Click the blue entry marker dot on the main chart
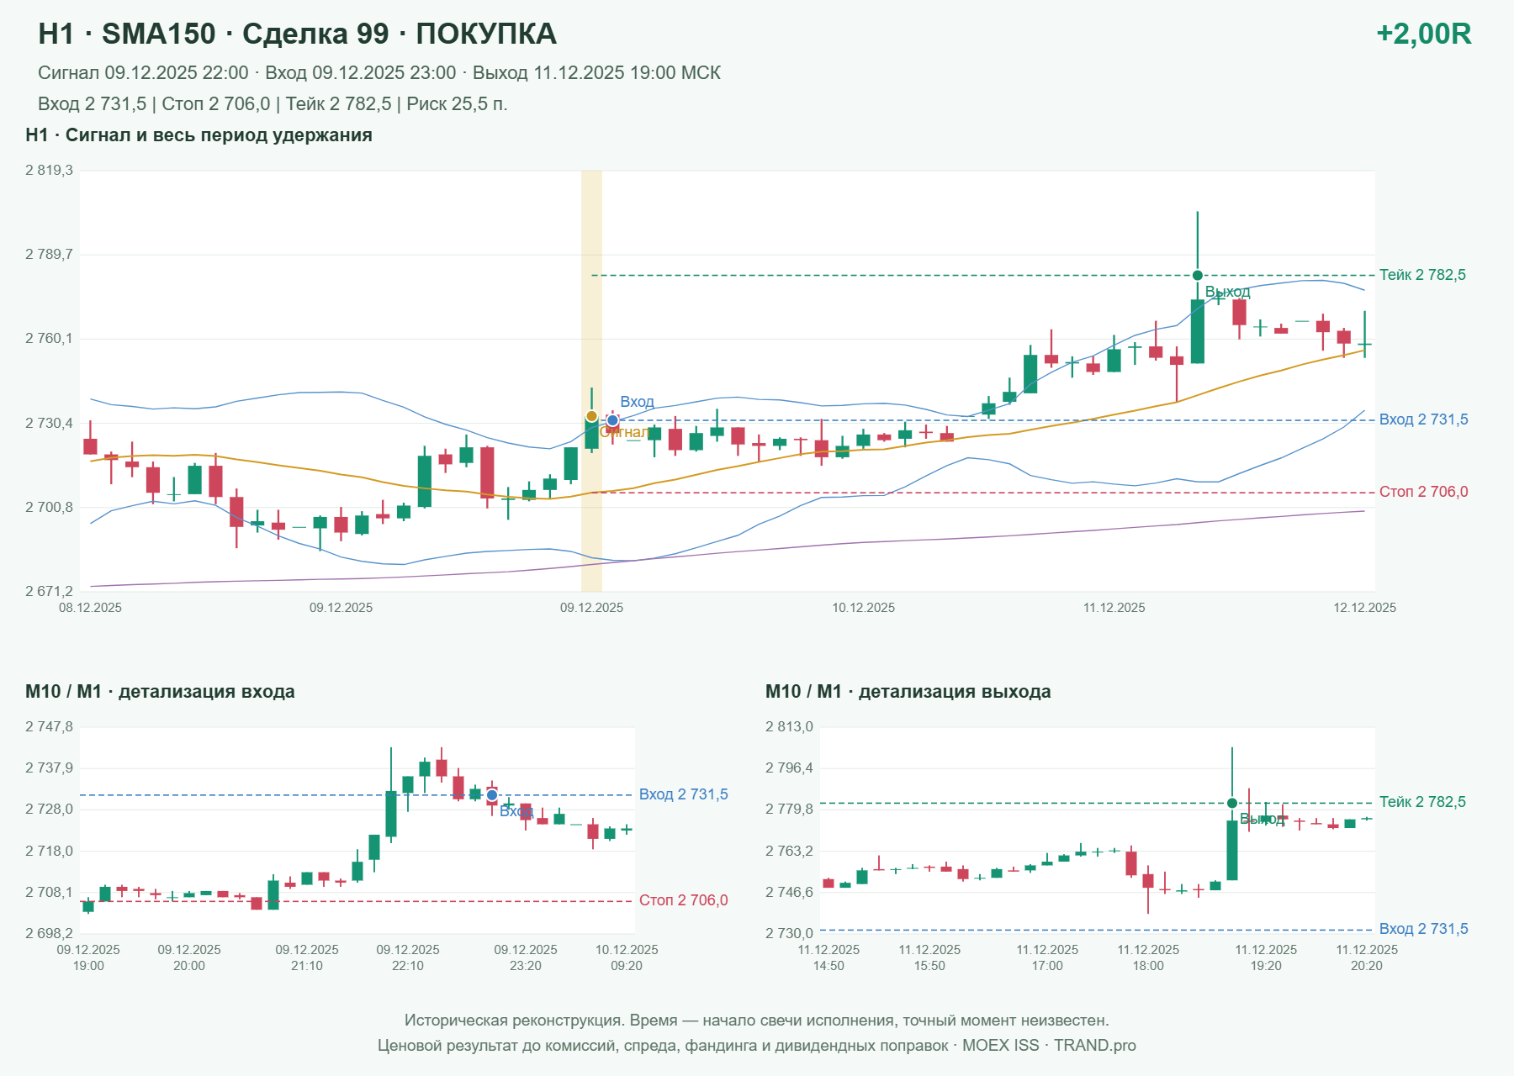1514x1076 pixels. point(612,420)
